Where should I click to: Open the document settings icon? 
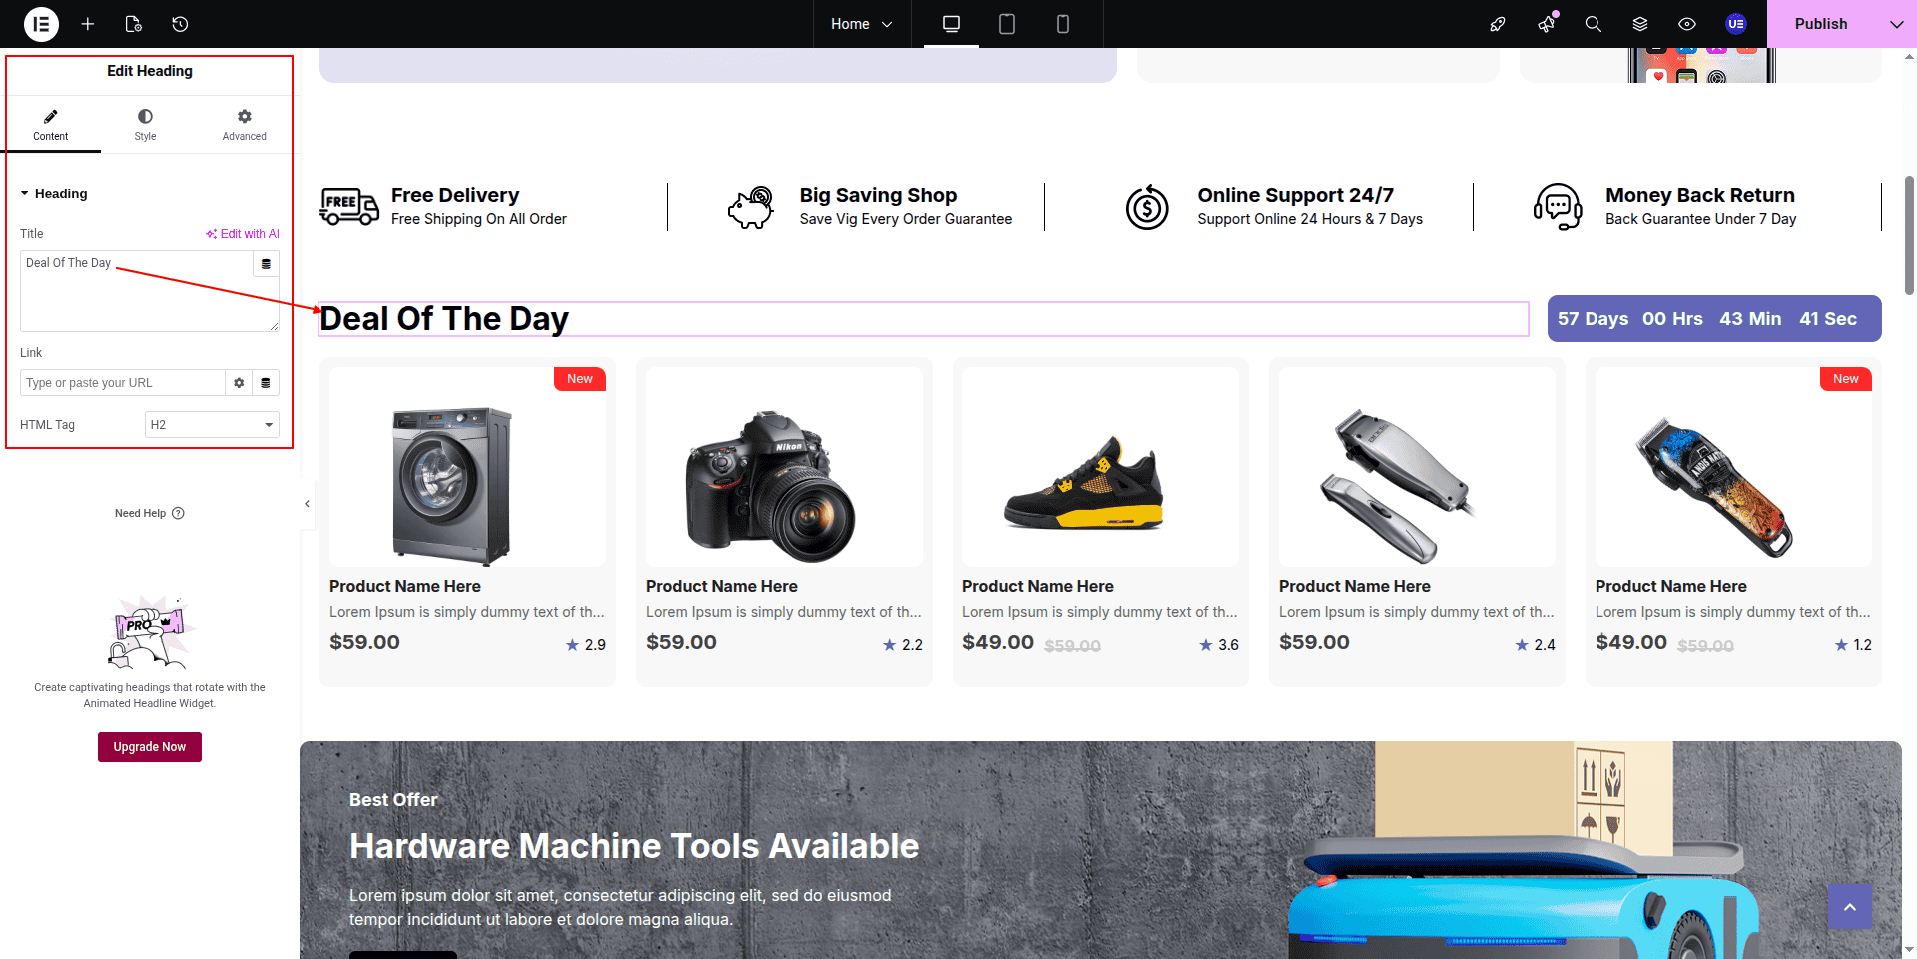[x=134, y=24]
